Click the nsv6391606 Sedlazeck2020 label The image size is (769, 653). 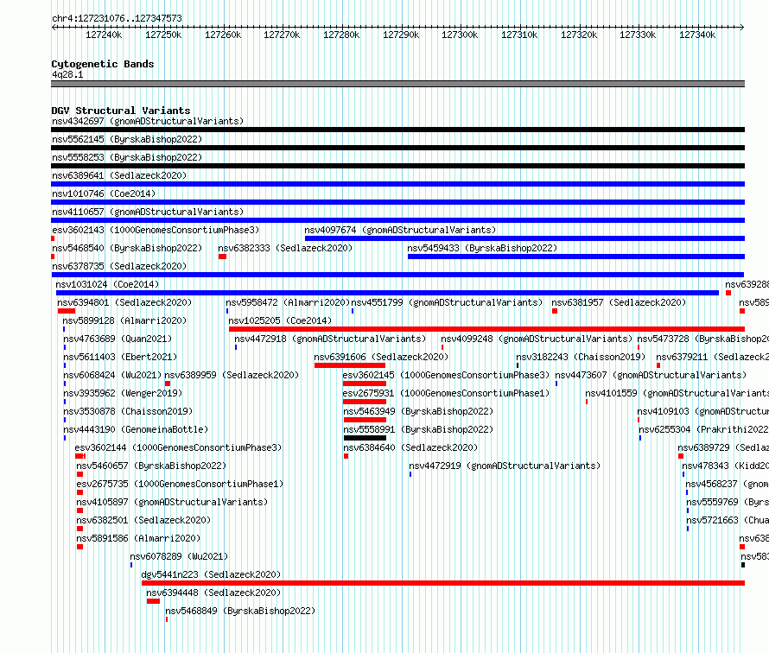381,357
